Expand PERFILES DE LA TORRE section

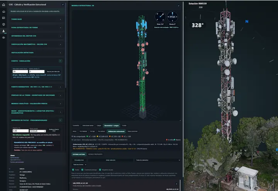36,95
